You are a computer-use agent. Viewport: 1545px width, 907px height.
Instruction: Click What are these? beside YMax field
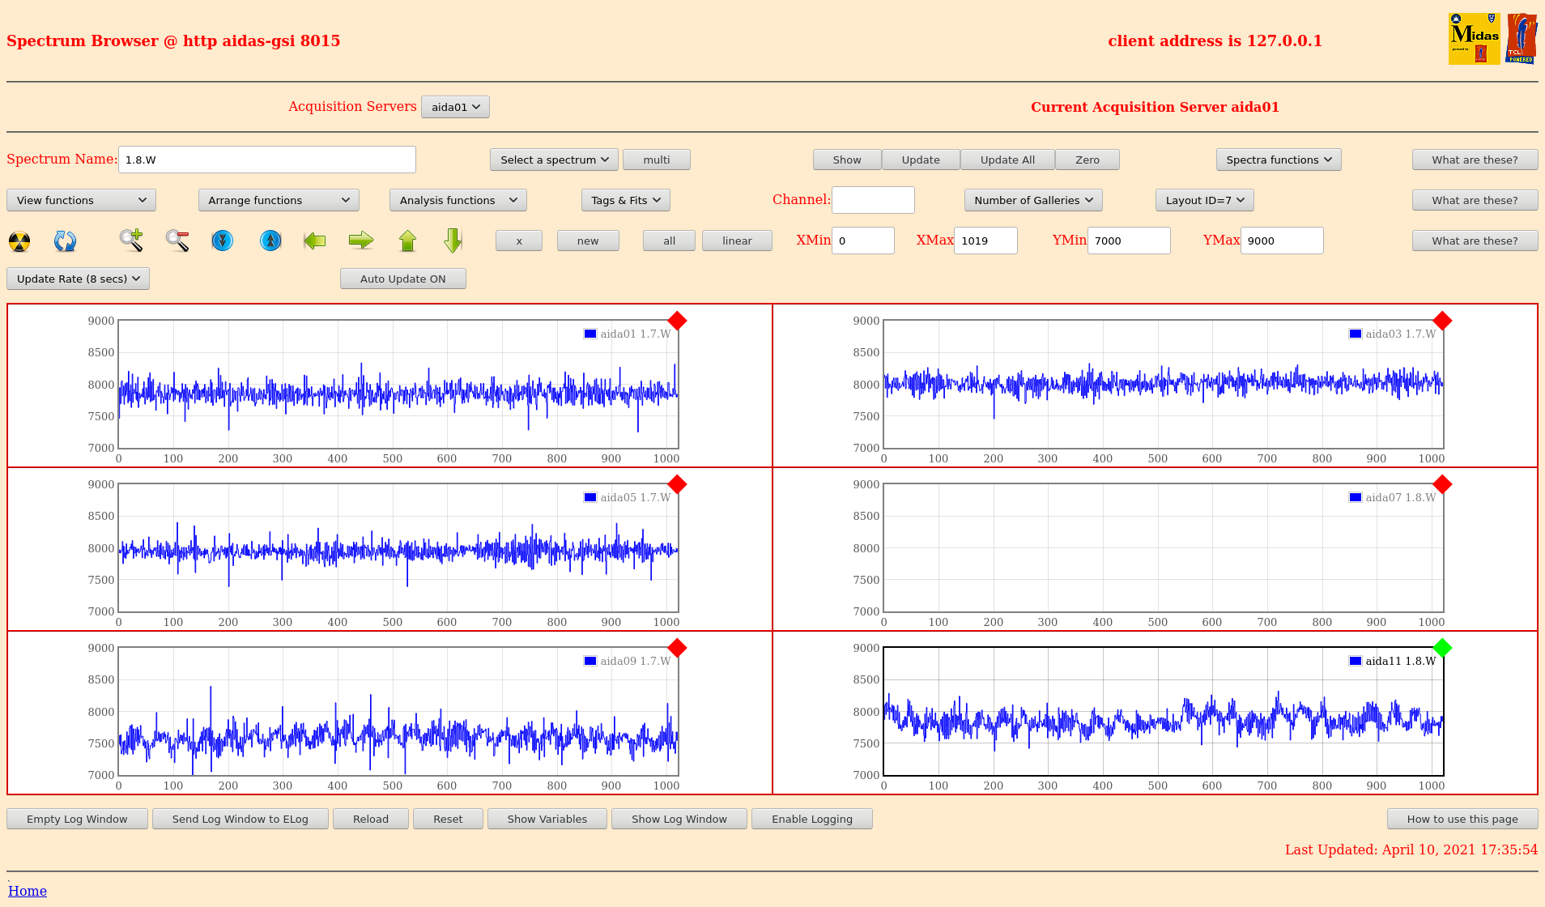pos(1475,241)
